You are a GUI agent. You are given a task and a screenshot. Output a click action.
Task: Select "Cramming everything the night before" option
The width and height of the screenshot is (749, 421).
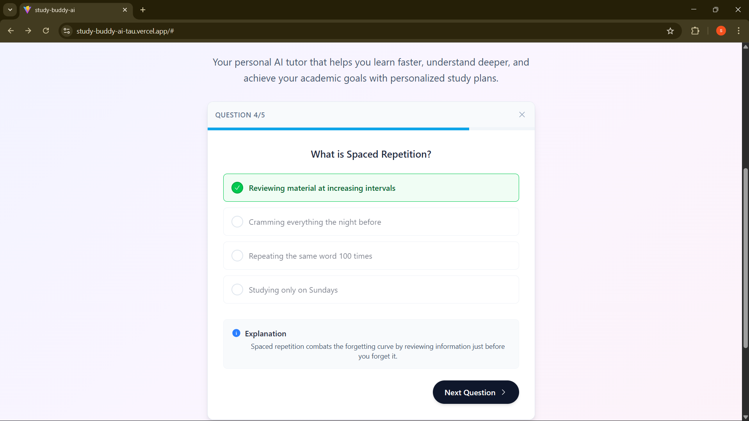pyautogui.click(x=237, y=222)
